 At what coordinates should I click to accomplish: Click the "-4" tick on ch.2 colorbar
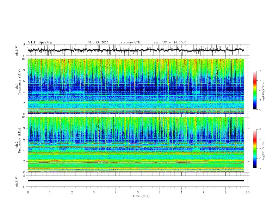tap(260, 139)
